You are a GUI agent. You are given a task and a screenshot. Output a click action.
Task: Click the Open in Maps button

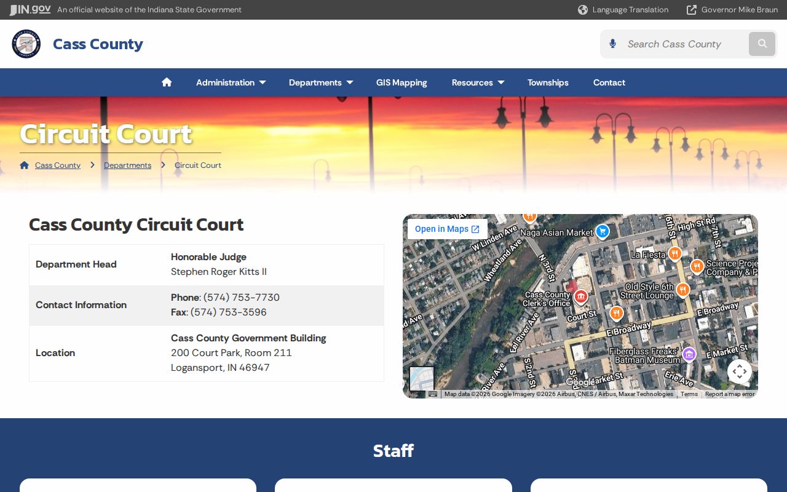point(448,229)
